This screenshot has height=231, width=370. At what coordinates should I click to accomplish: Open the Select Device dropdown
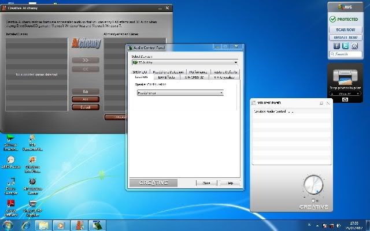pyautogui.click(x=185, y=62)
